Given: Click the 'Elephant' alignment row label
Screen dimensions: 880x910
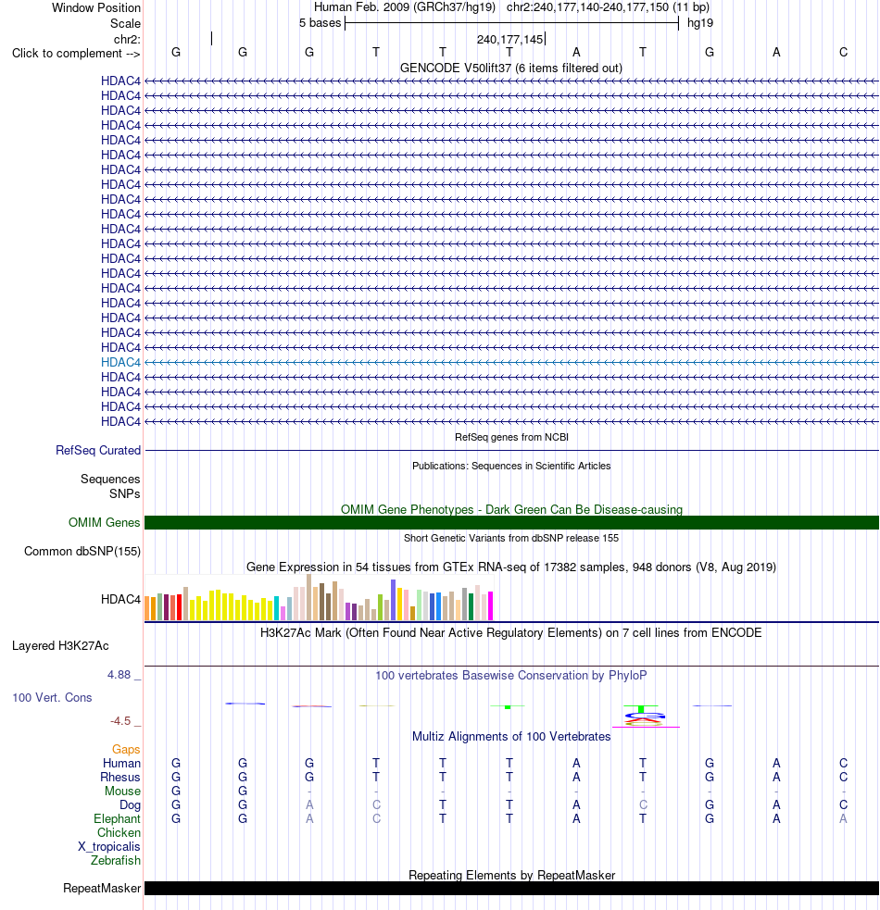Looking at the screenshot, I should tap(118, 819).
